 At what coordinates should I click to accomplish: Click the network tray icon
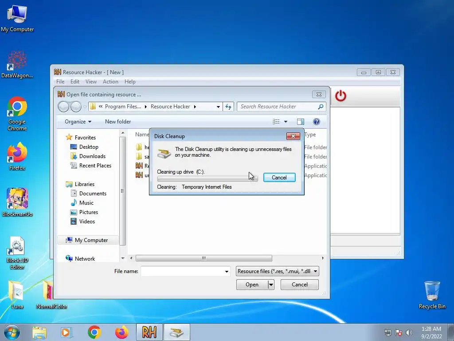point(387,333)
